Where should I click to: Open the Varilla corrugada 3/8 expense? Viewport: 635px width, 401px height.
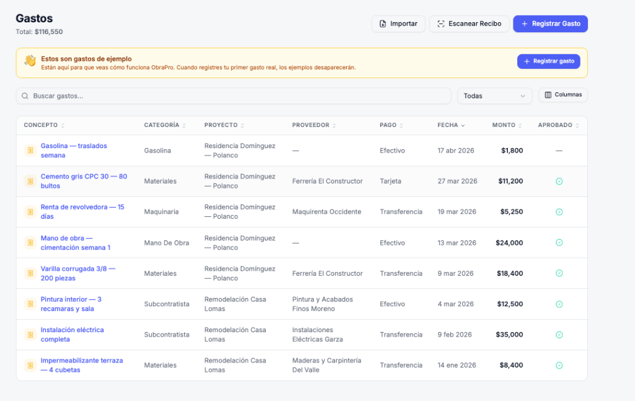78,273
